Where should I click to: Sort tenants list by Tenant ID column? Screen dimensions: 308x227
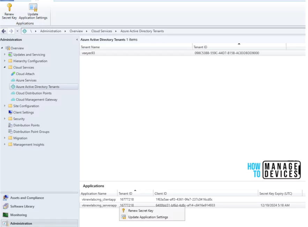pos(239,47)
